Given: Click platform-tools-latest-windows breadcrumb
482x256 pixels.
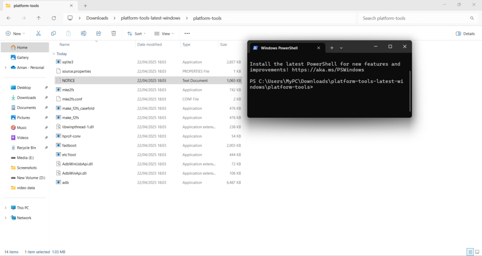Looking at the screenshot, I should tap(151, 18).
